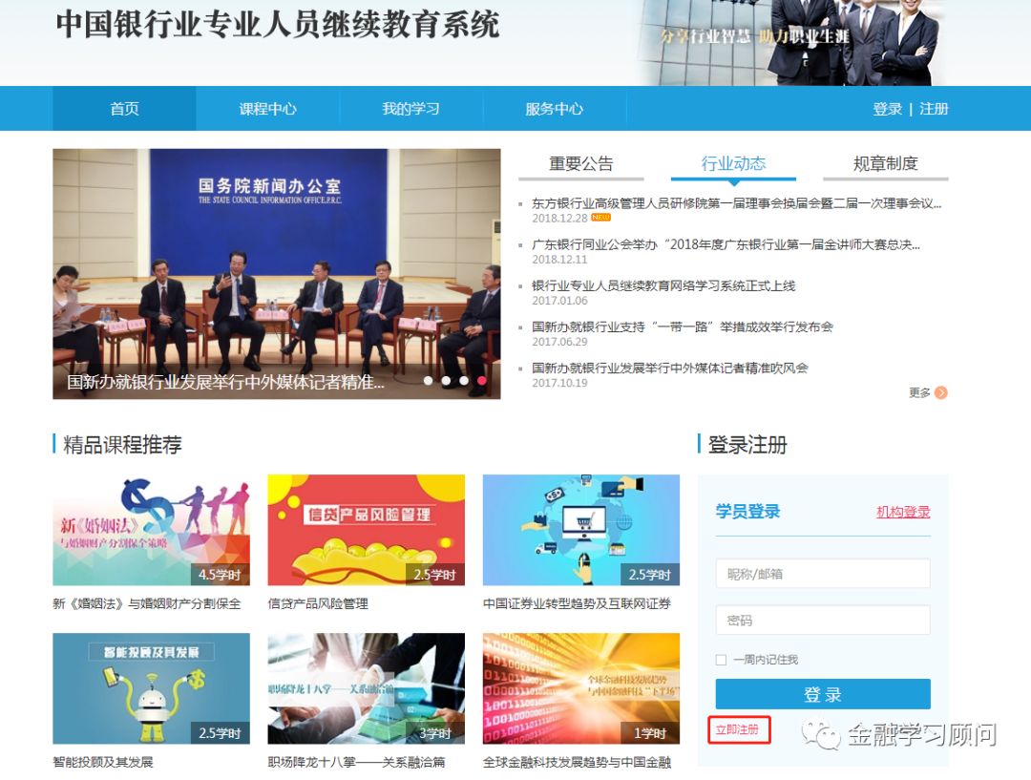Open 我的学习 navigation item

pos(410,109)
